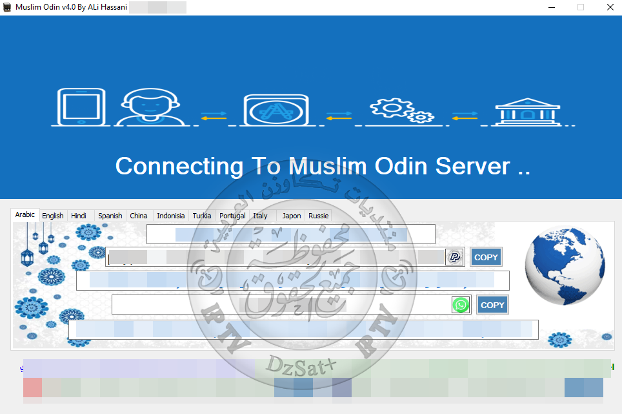Select the Spanish tab
Viewport: 622px width, 414px height.
pos(110,216)
